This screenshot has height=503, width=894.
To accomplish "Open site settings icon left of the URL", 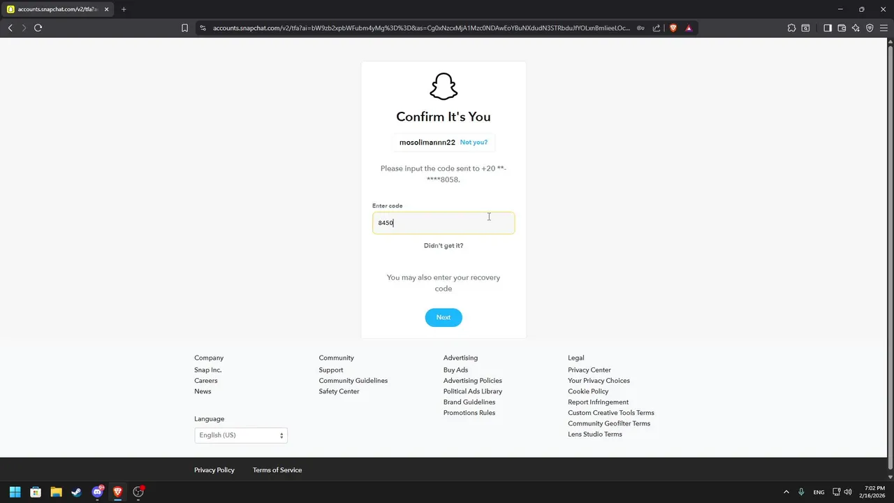I will coord(203,28).
